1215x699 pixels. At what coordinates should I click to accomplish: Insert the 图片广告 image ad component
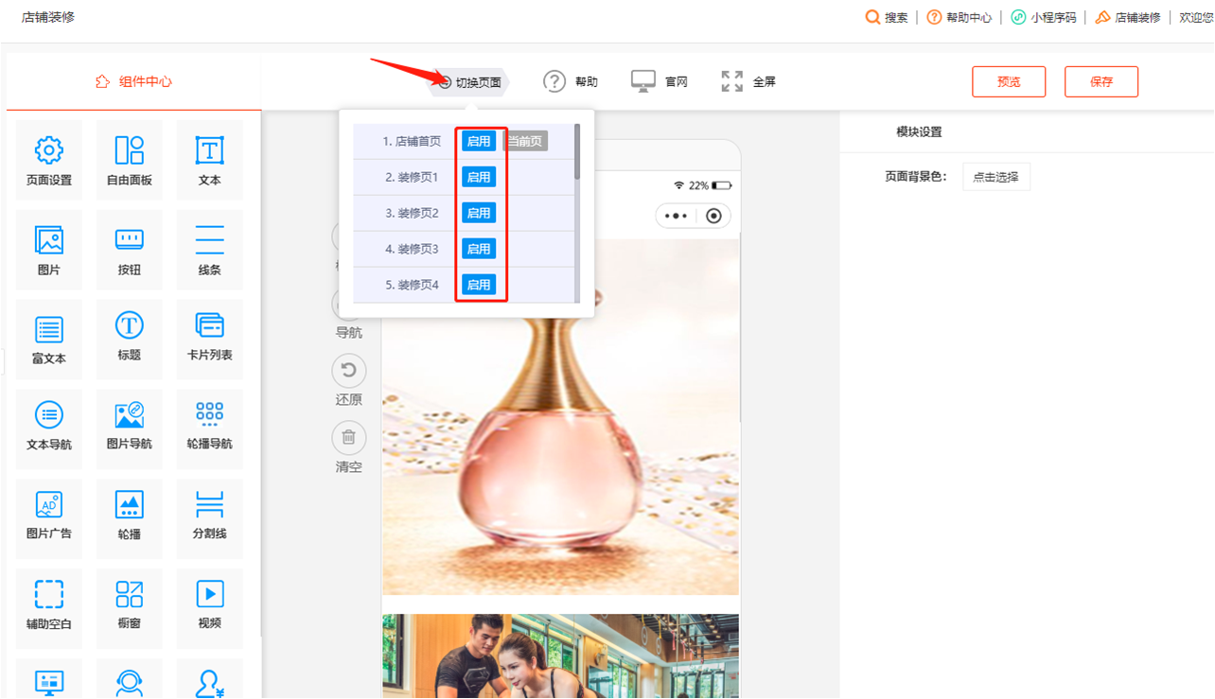point(49,517)
